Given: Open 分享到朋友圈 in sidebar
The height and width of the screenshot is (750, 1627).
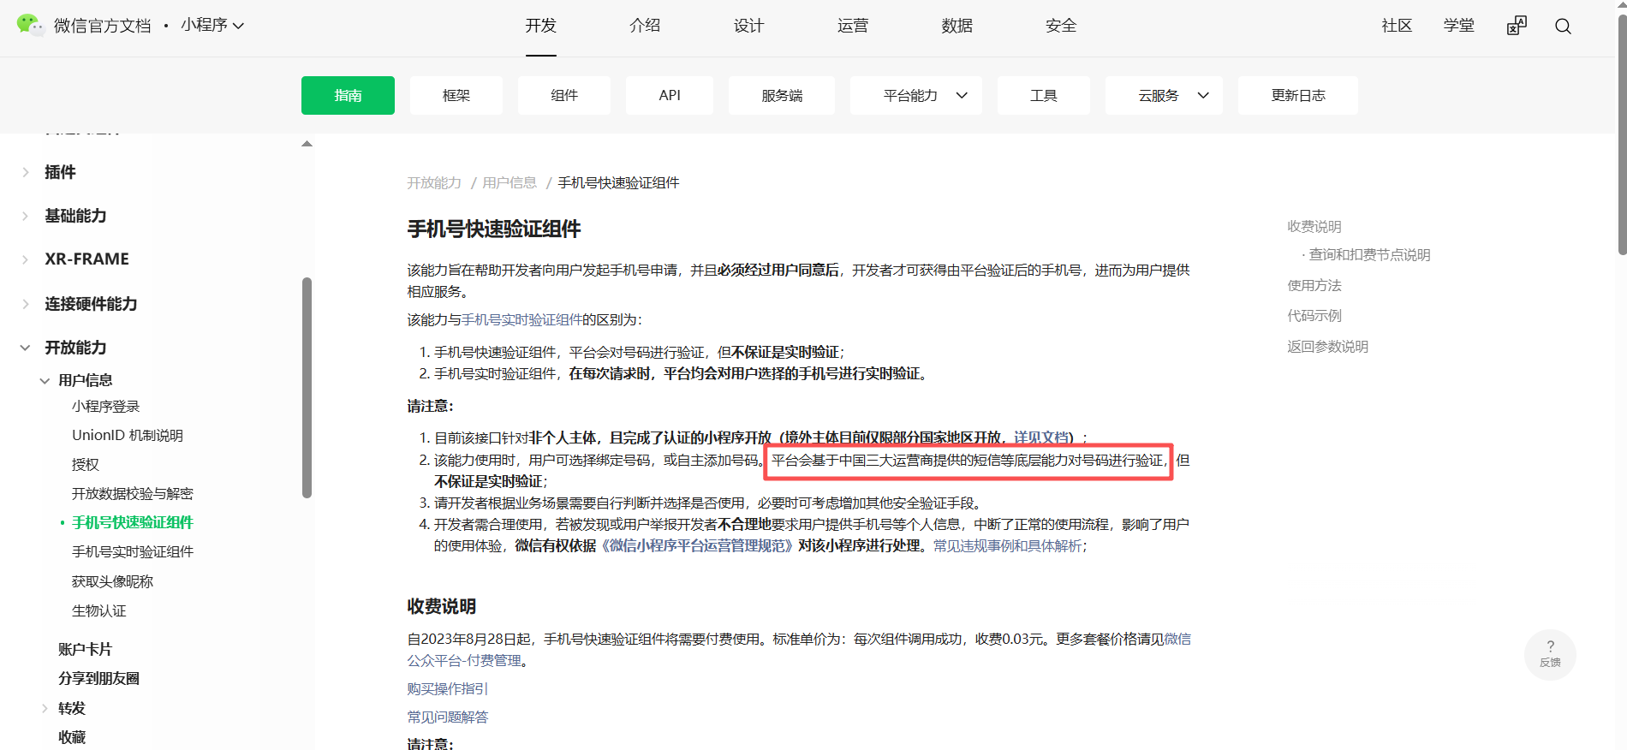Looking at the screenshot, I should point(98,678).
